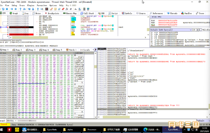This screenshot has height=133, width=210.
Task: Pause execution with the pause icon
Action: (15, 9)
